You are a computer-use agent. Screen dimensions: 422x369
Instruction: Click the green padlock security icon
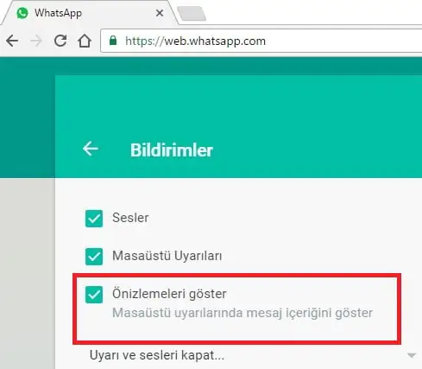click(x=113, y=41)
